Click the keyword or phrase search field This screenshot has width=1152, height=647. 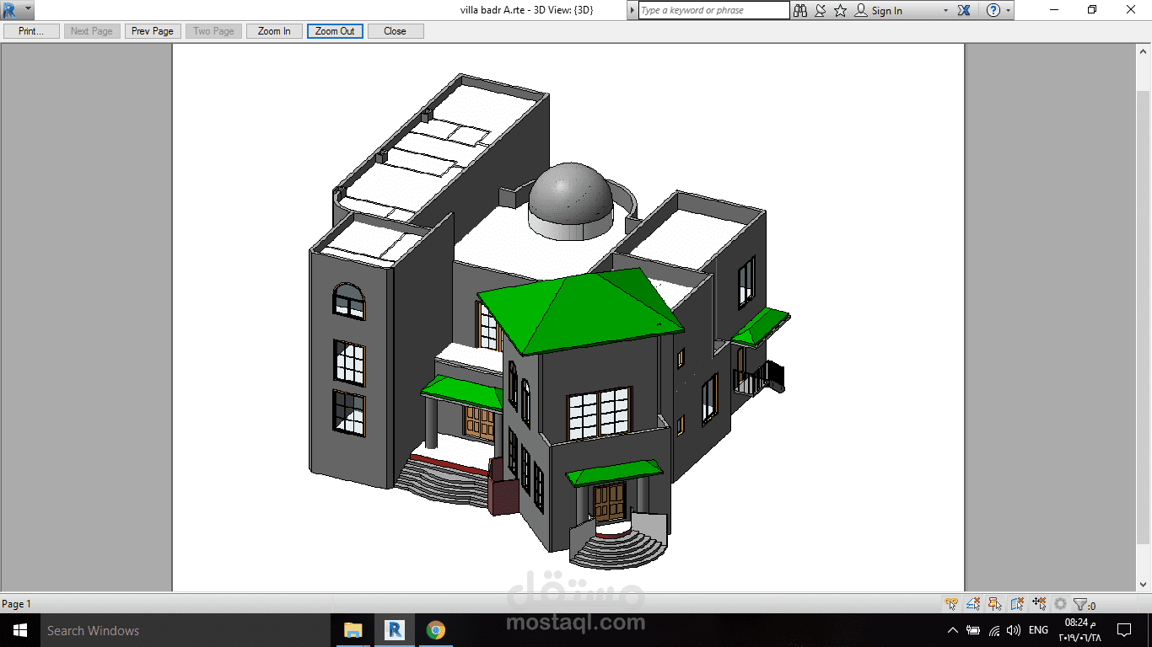(713, 10)
